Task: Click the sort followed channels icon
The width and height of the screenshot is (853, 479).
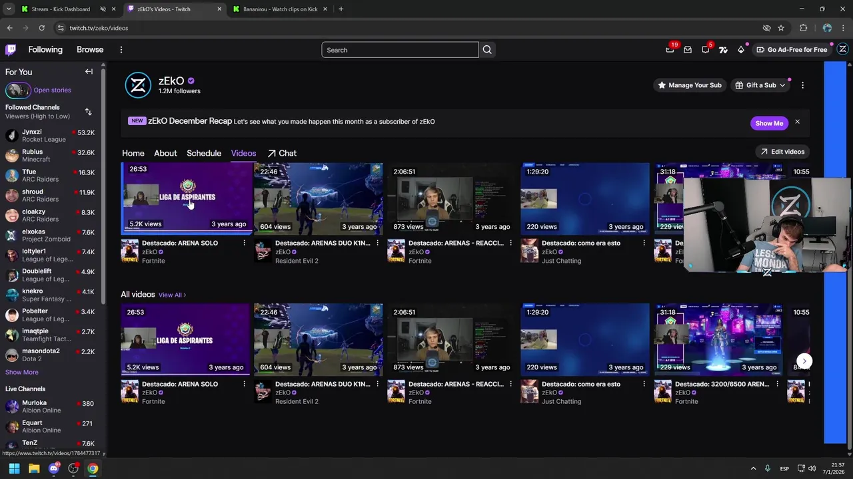Action: [x=88, y=112]
